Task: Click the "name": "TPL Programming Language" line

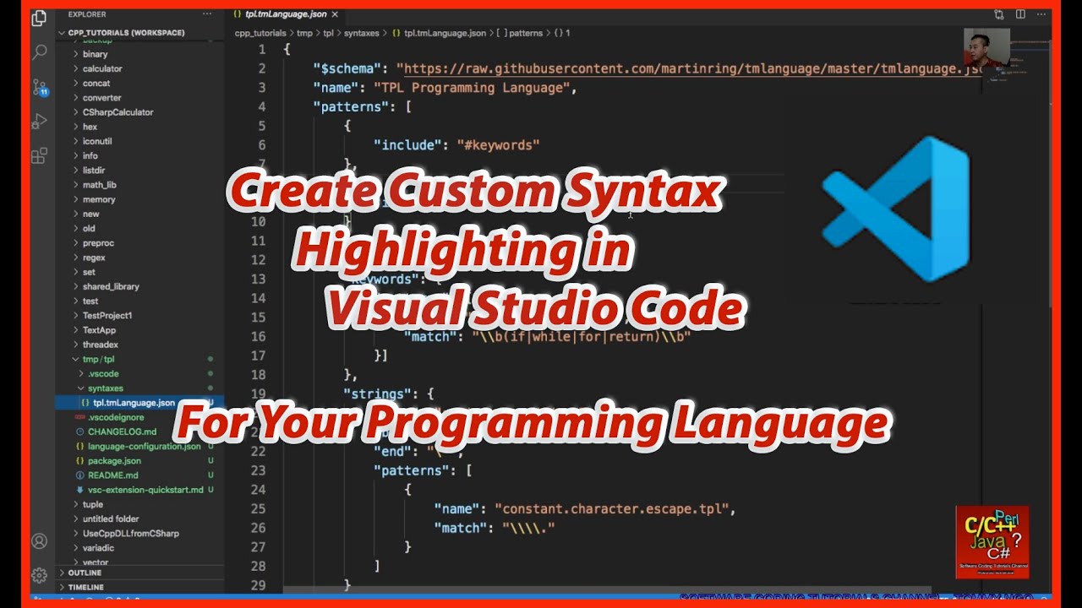Action: 445,88
